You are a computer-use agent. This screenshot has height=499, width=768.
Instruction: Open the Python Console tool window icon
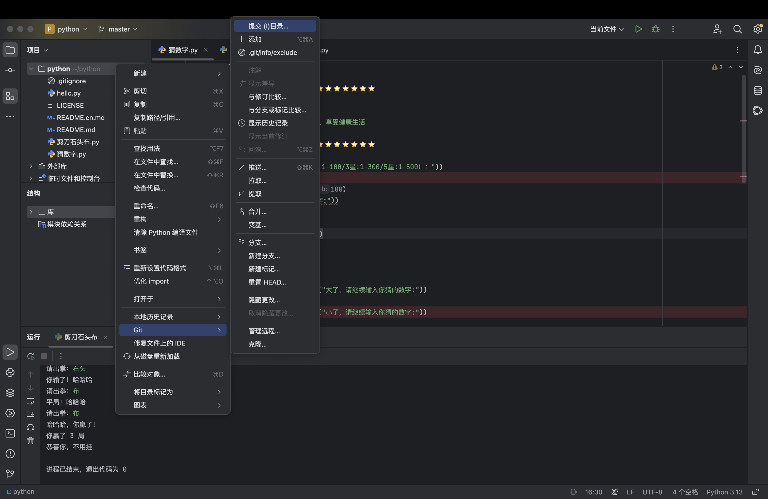(10, 372)
